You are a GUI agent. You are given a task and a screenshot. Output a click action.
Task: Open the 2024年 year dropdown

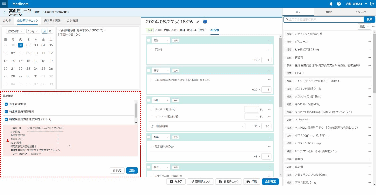click(x=15, y=31)
